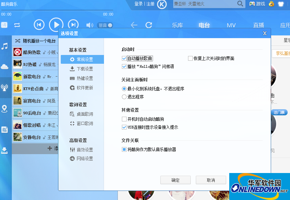Image resolution: width=290 pixels, height=200 pixels.
Task: Click the refresh icon in the toolbar
Action: pos(149,25)
